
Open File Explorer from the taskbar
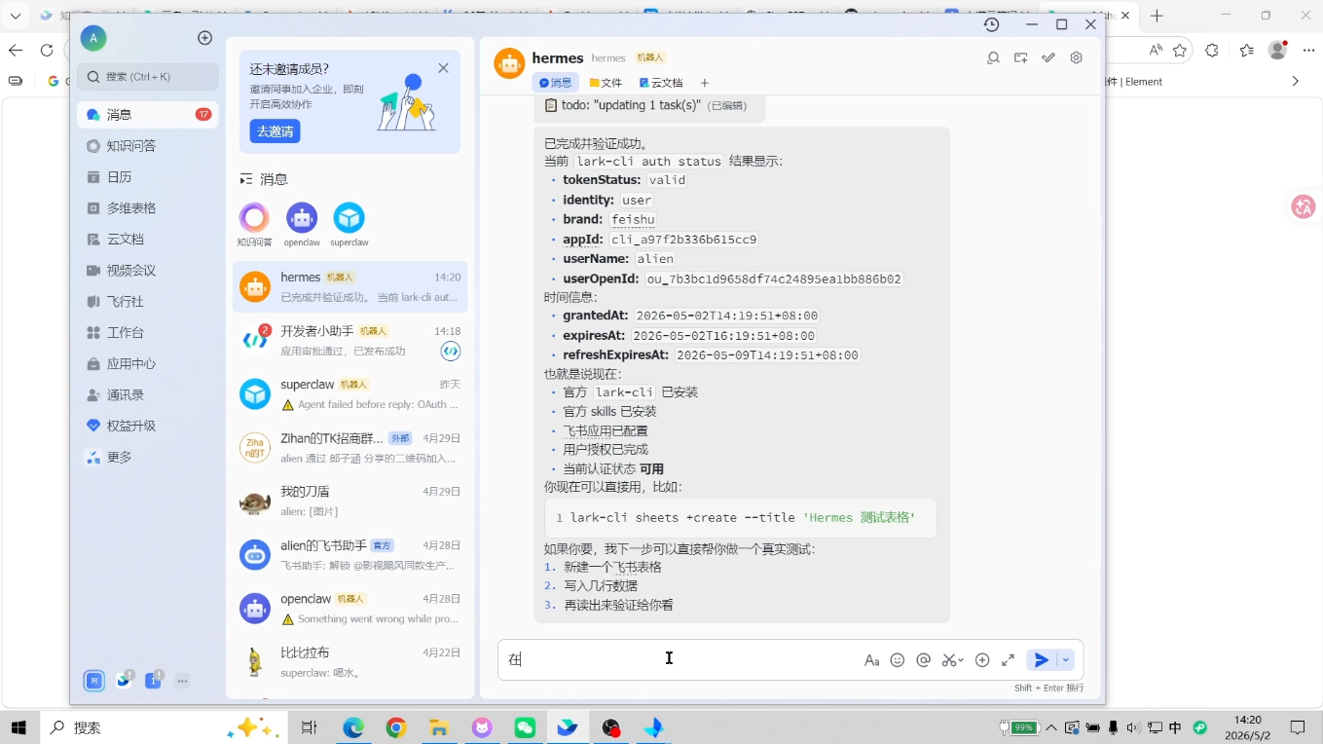click(x=439, y=727)
